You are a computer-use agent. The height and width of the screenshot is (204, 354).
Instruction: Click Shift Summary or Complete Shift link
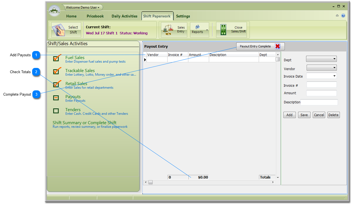tap(84, 123)
